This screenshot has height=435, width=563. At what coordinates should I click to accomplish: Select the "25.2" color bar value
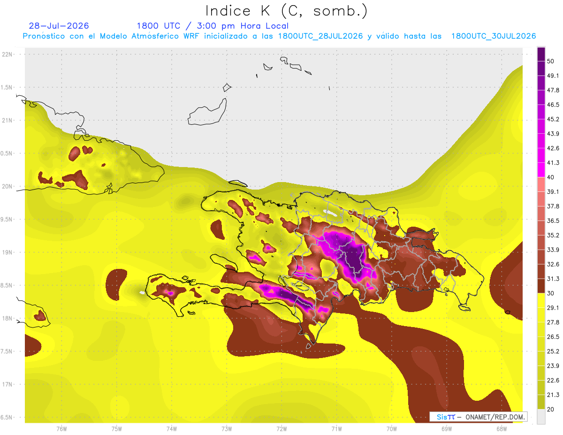[x=553, y=351]
